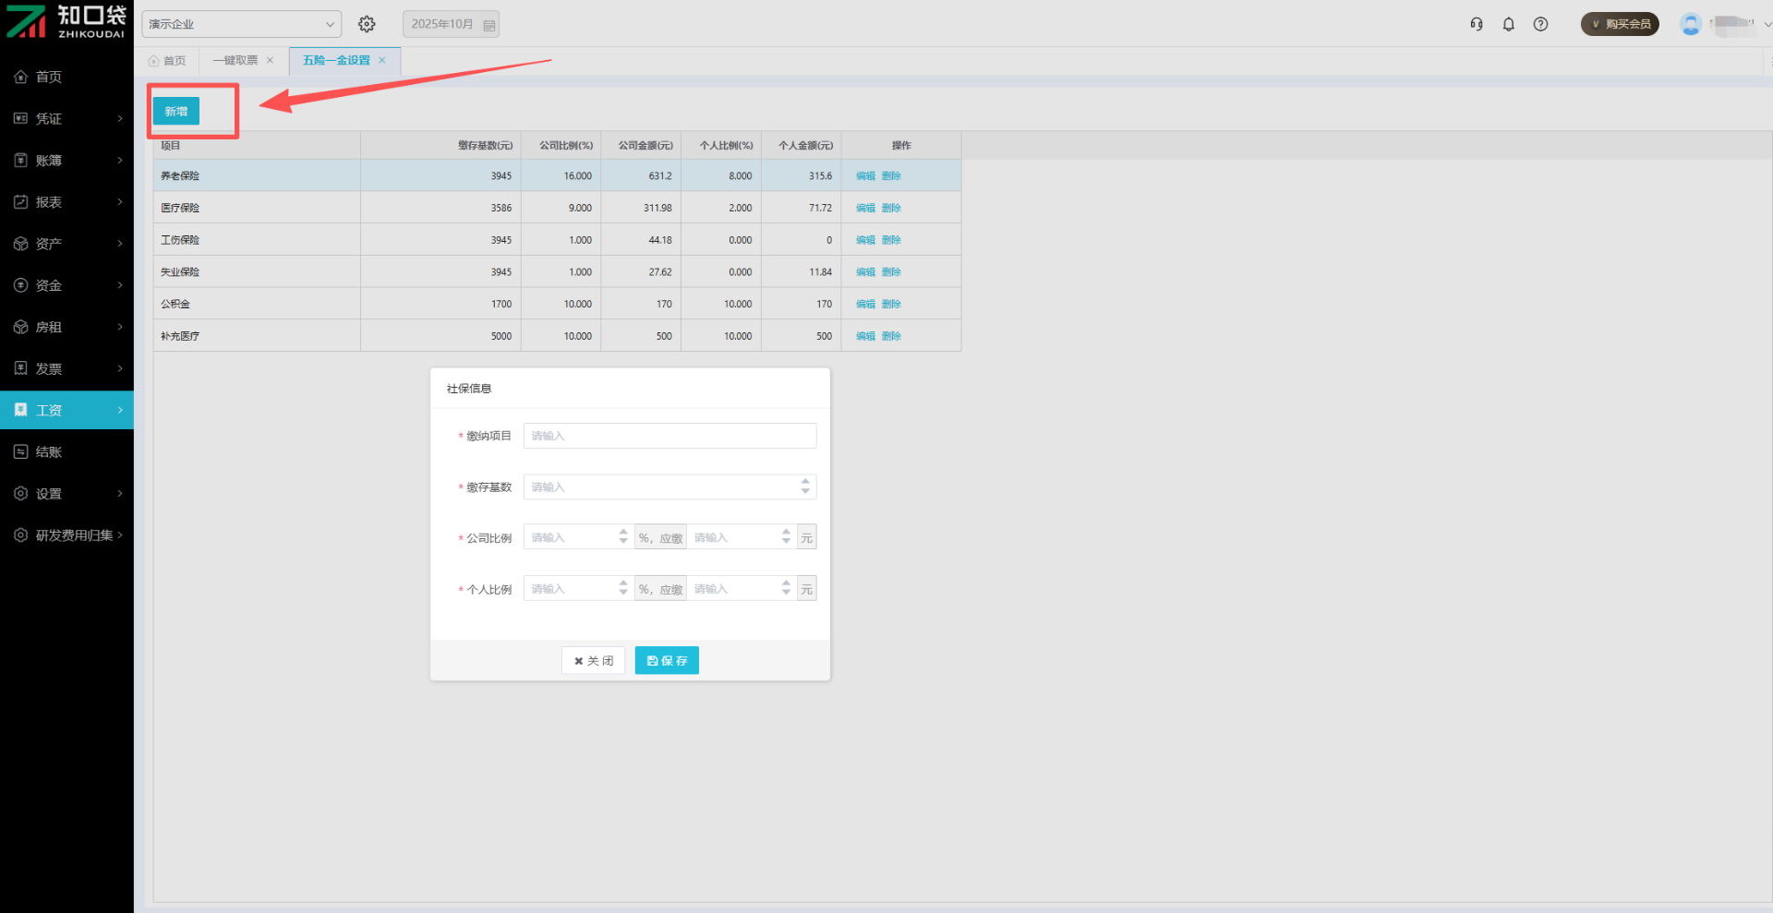Click the user avatar icon
1773x913 pixels.
pyautogui.click(x=1690, y=24)
